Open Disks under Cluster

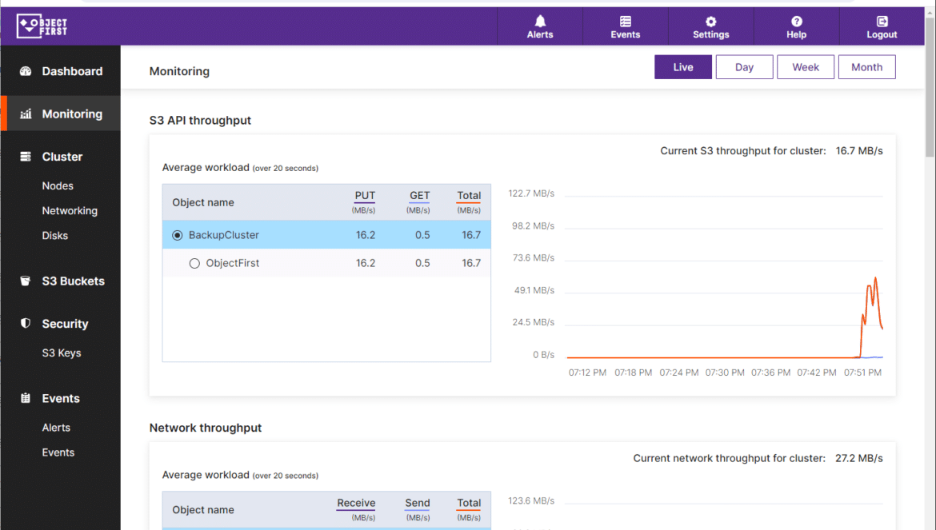(x=55, y=236)
